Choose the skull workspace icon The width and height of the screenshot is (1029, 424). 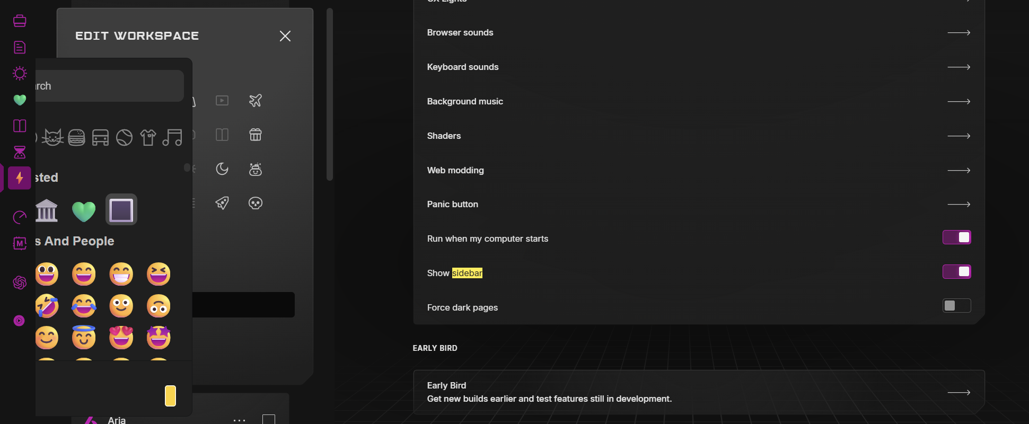coord(256,203)
